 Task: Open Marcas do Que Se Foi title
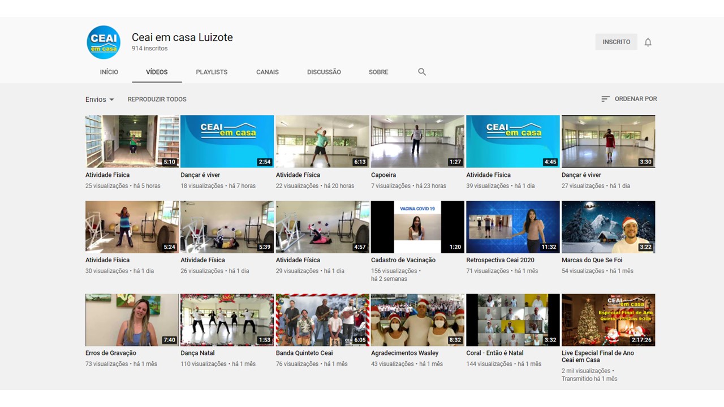click(x=592, y=260)
